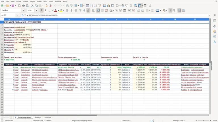The width and height of the screenshot is (218, 122).
Task: Click the Insert image icon
Action: click(x=104, y=6)
